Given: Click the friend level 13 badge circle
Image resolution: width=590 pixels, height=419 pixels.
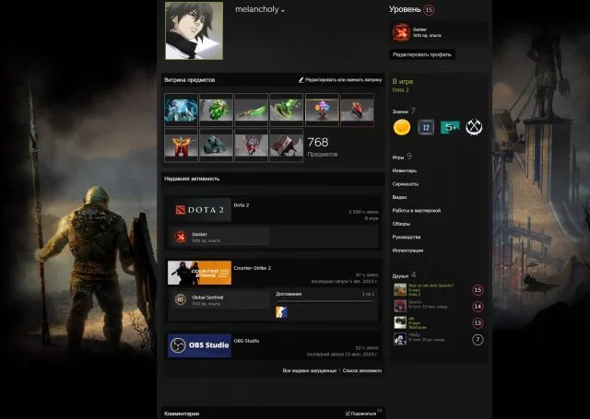Looking at the screenshot, I should [x=478, y=323].
